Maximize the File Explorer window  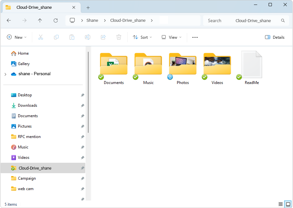pyautogui.click(x=270, y=5)
